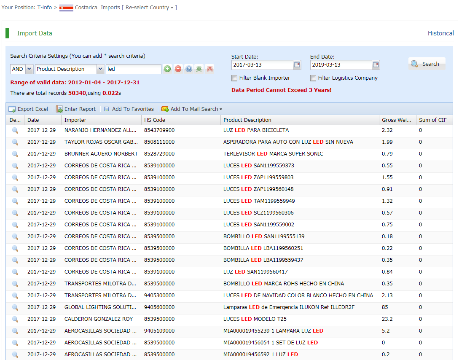Expand the AND logic operator dropdown
Image resolution: width=459 pixels, height=360 pixels.
(29, 69)
